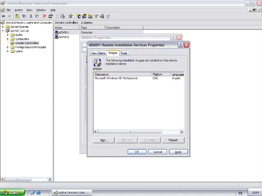Open the Action menu
This screenshot has width=262, height=196.
(18, 10)
